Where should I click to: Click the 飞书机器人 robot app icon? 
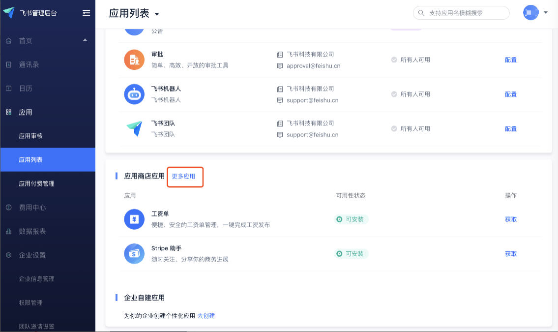point(134,94)
